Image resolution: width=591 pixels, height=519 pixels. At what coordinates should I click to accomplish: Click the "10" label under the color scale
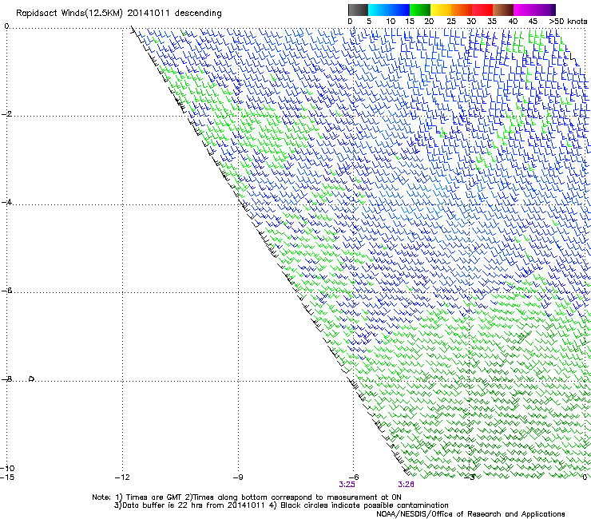[391, 21]
